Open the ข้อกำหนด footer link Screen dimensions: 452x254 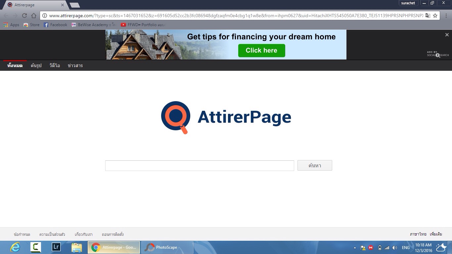pos(22,234)
